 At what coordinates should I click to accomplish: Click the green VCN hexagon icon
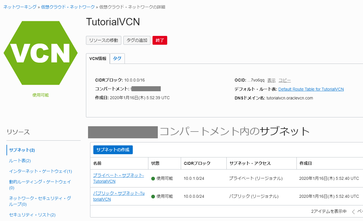(41, 53)
